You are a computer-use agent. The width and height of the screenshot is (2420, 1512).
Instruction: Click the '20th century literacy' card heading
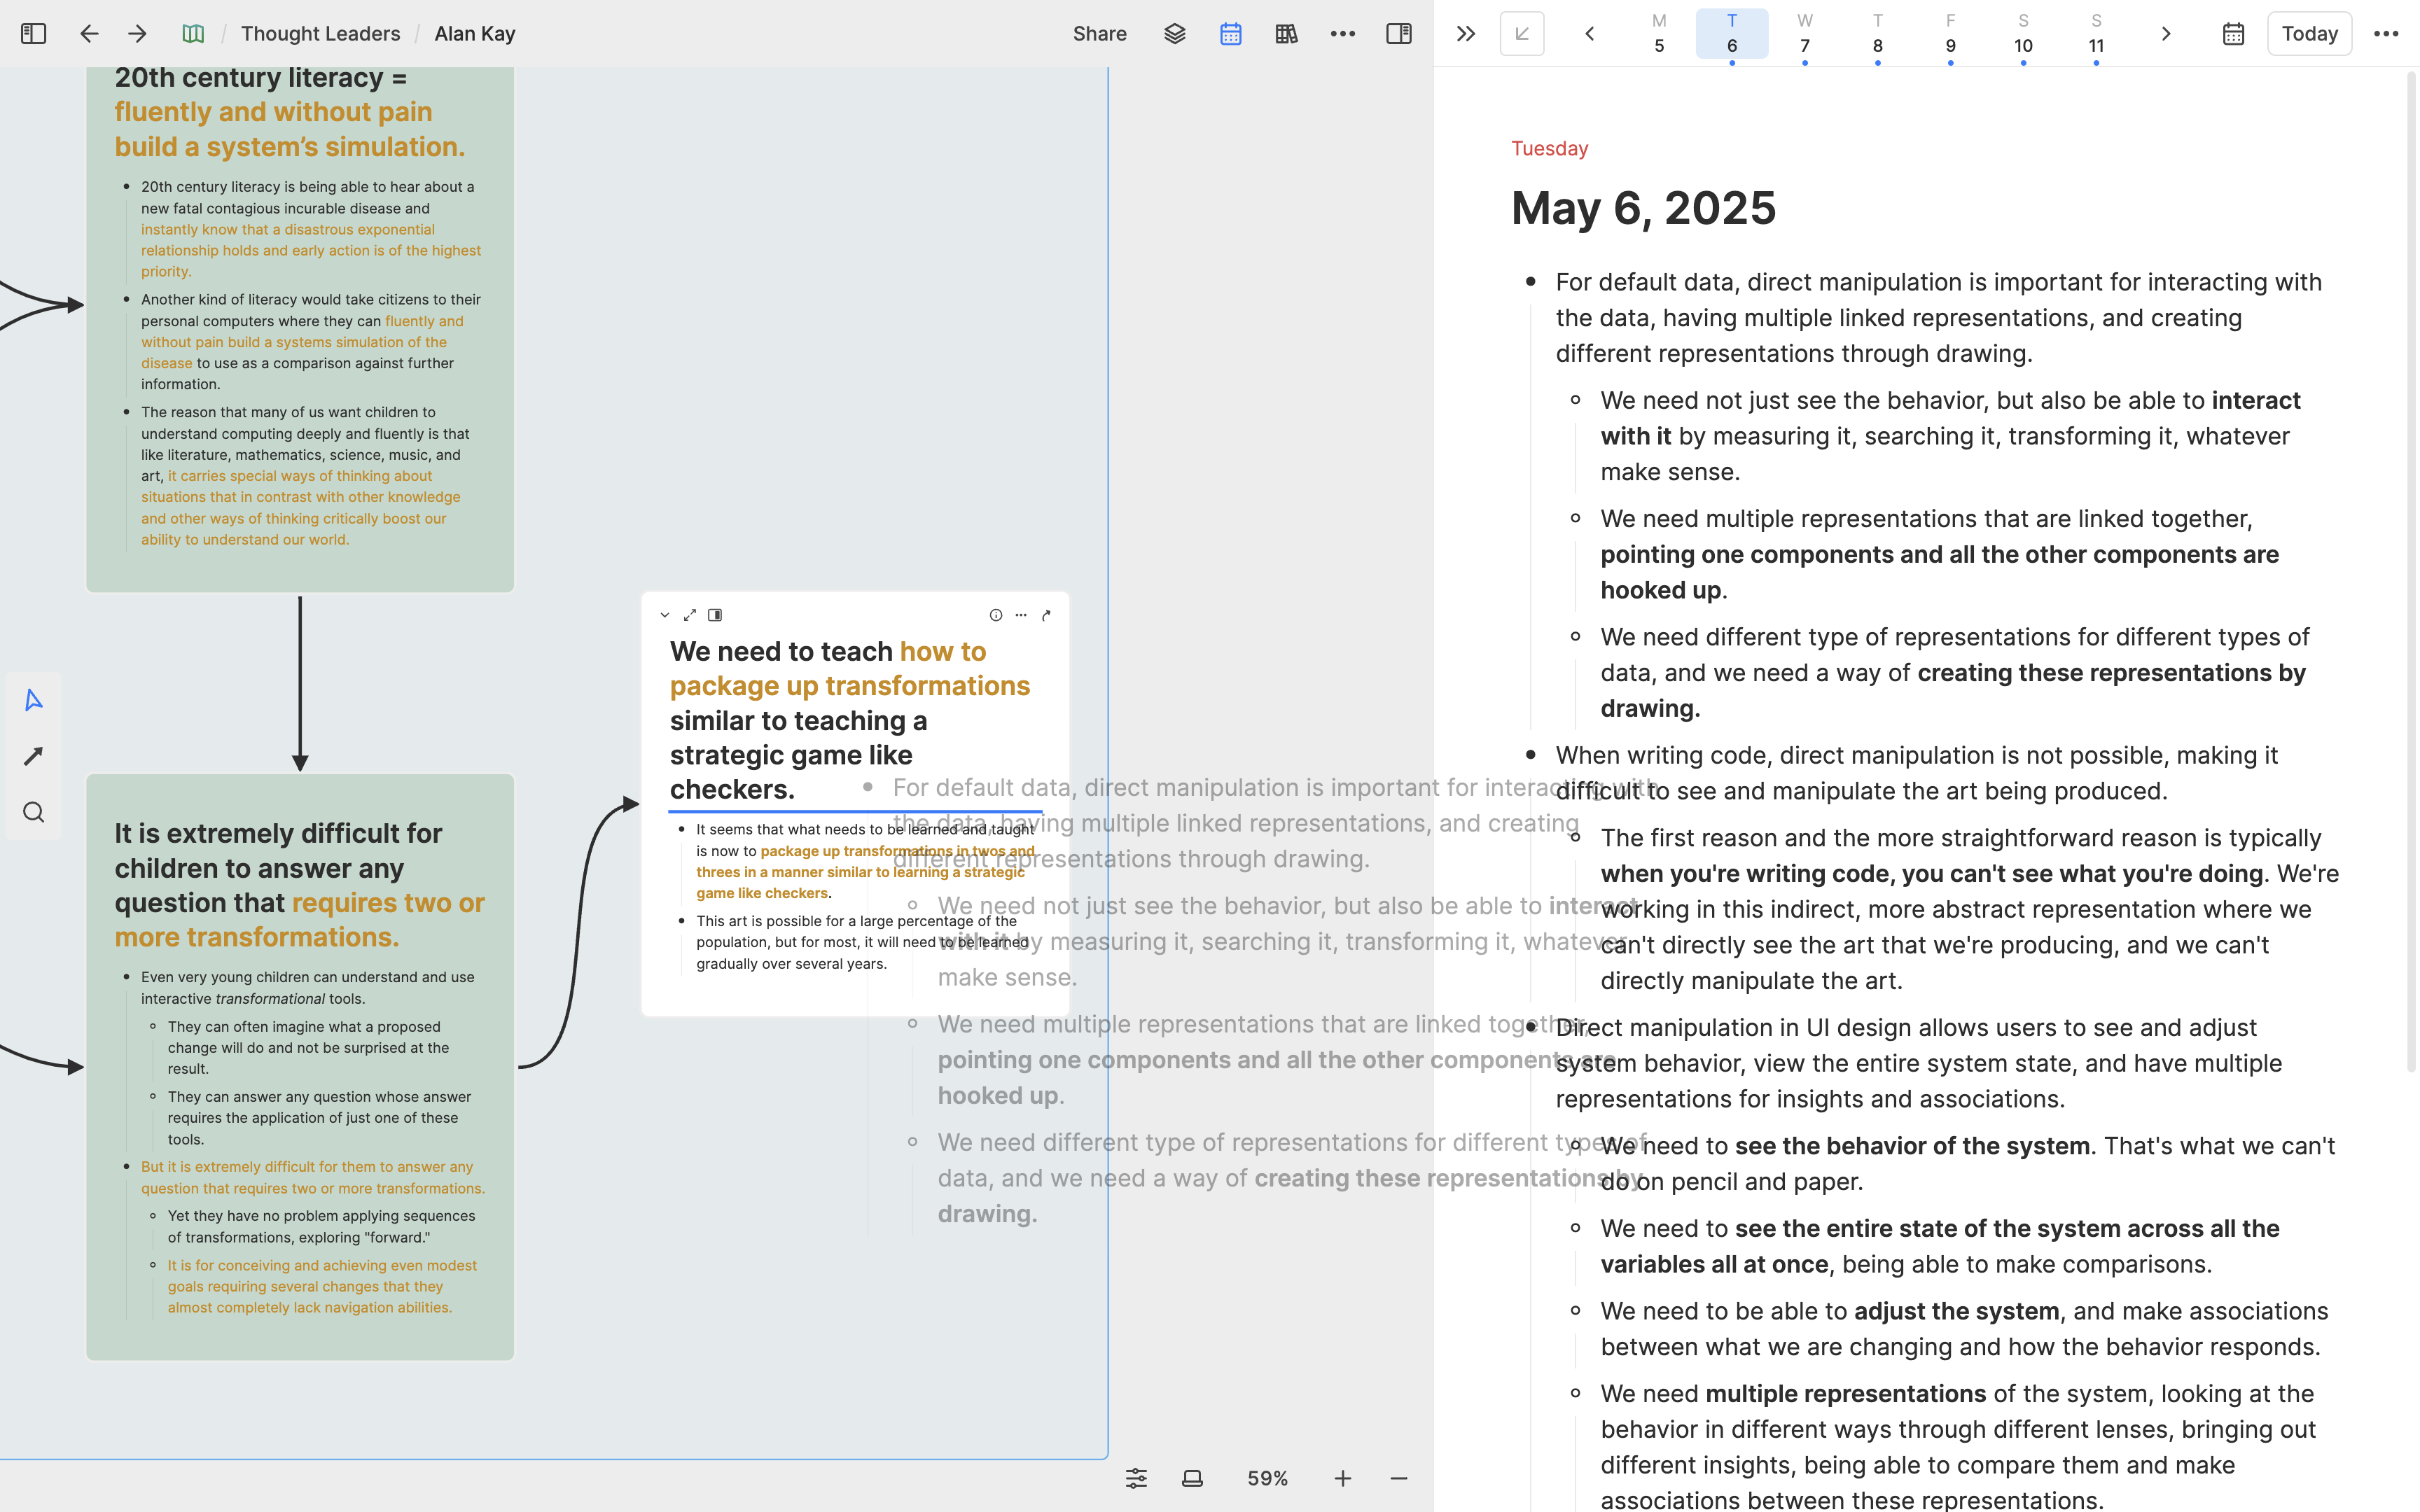click(x=290, y=111)
